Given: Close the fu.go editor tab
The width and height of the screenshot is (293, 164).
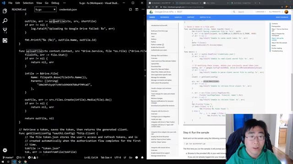Looking at the screenshot, I should point(54,10).
